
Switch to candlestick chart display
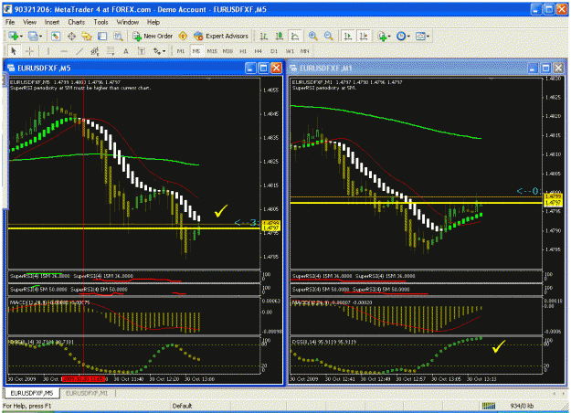280,36
